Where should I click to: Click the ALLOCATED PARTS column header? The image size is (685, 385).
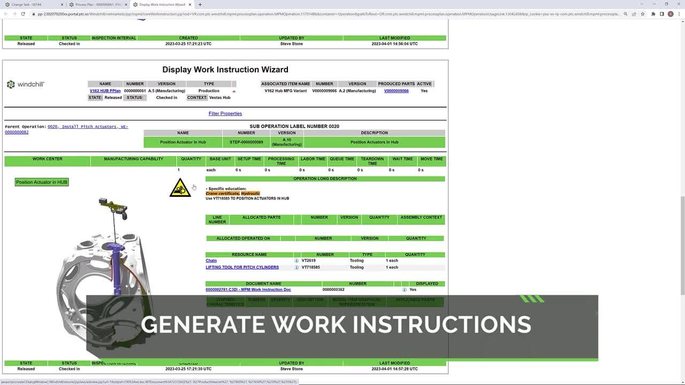tap(261, 219)
